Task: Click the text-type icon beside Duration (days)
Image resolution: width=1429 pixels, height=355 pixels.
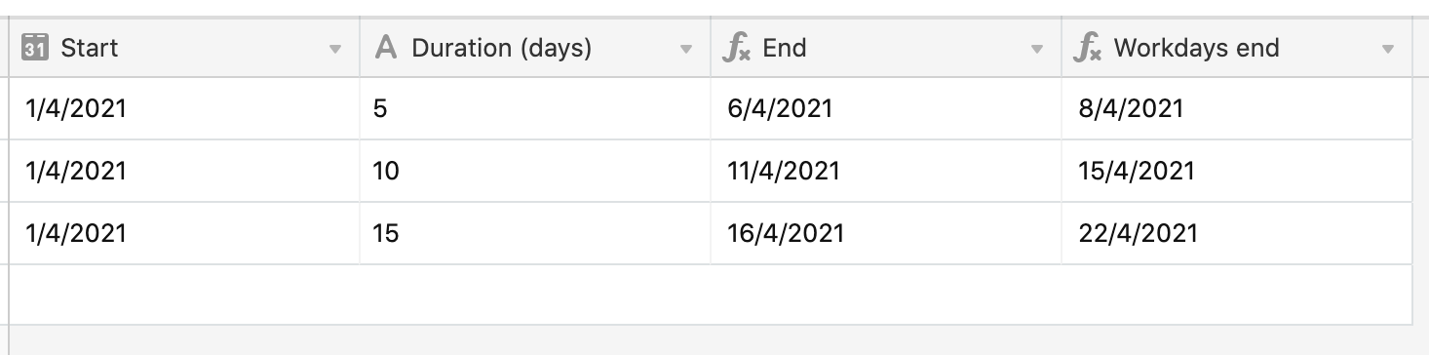Action: coord(386,48)
